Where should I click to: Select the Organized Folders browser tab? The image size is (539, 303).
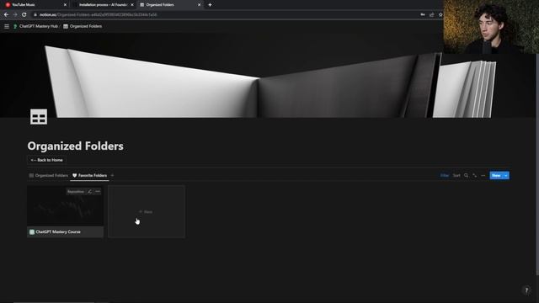(170, 5)
